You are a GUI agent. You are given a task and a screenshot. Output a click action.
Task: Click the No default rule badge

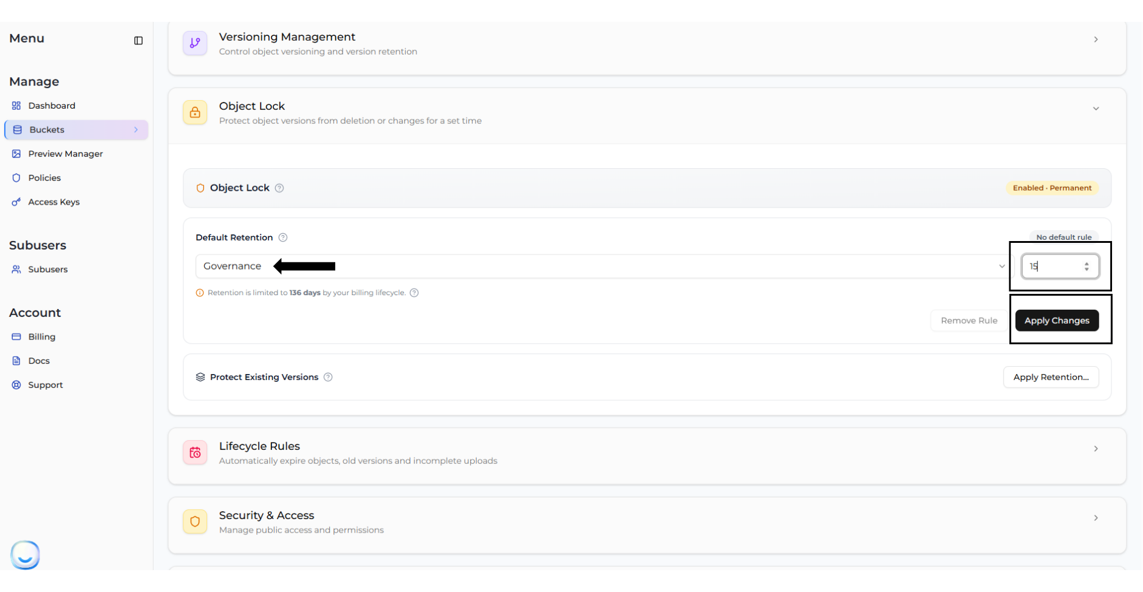(x=1063, y=237)
